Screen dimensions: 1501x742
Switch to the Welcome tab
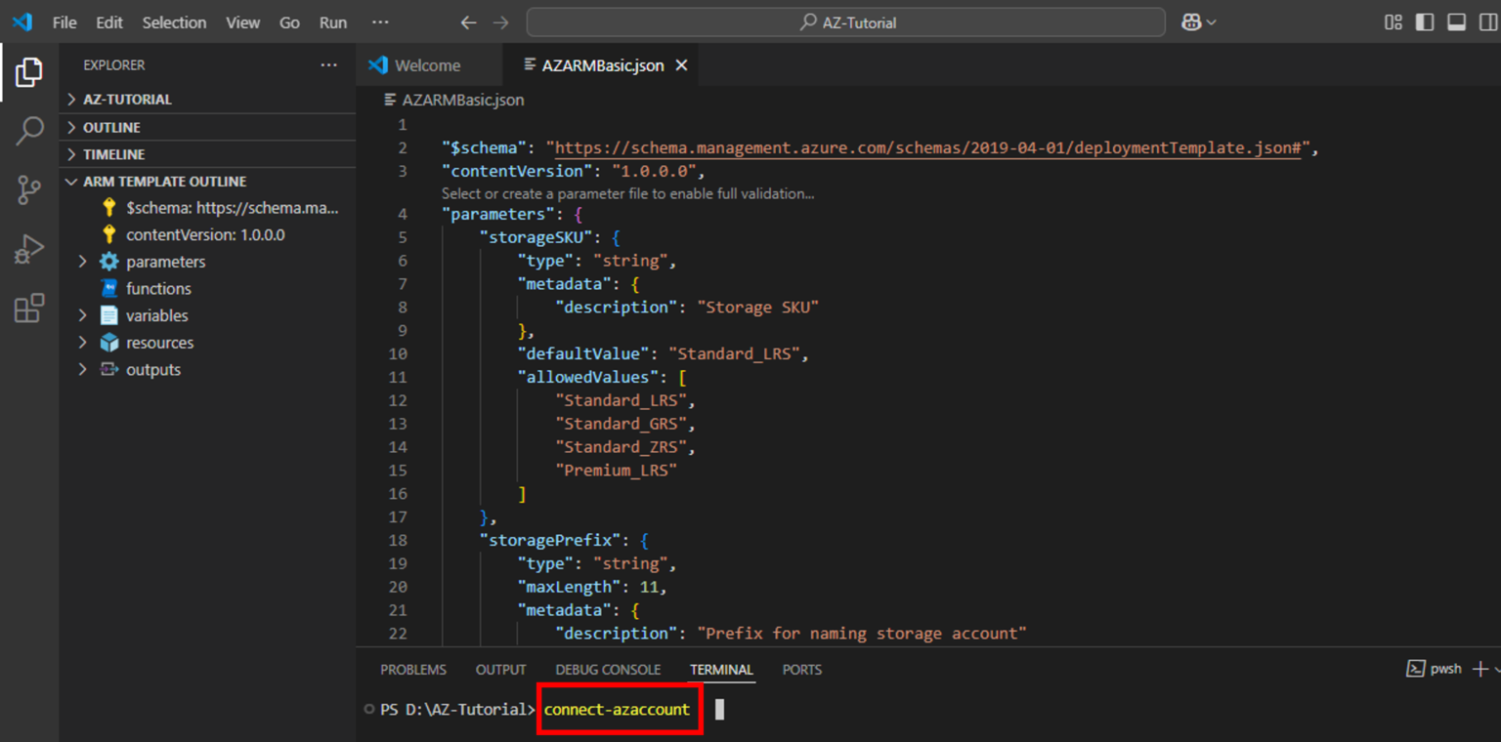click(x=428, y=65)
